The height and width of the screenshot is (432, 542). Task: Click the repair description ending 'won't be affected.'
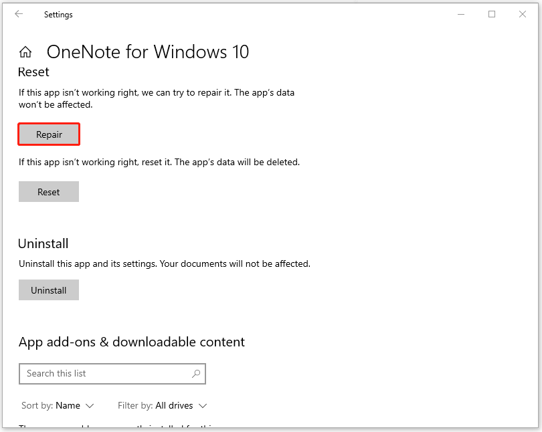tap(157, 98)
